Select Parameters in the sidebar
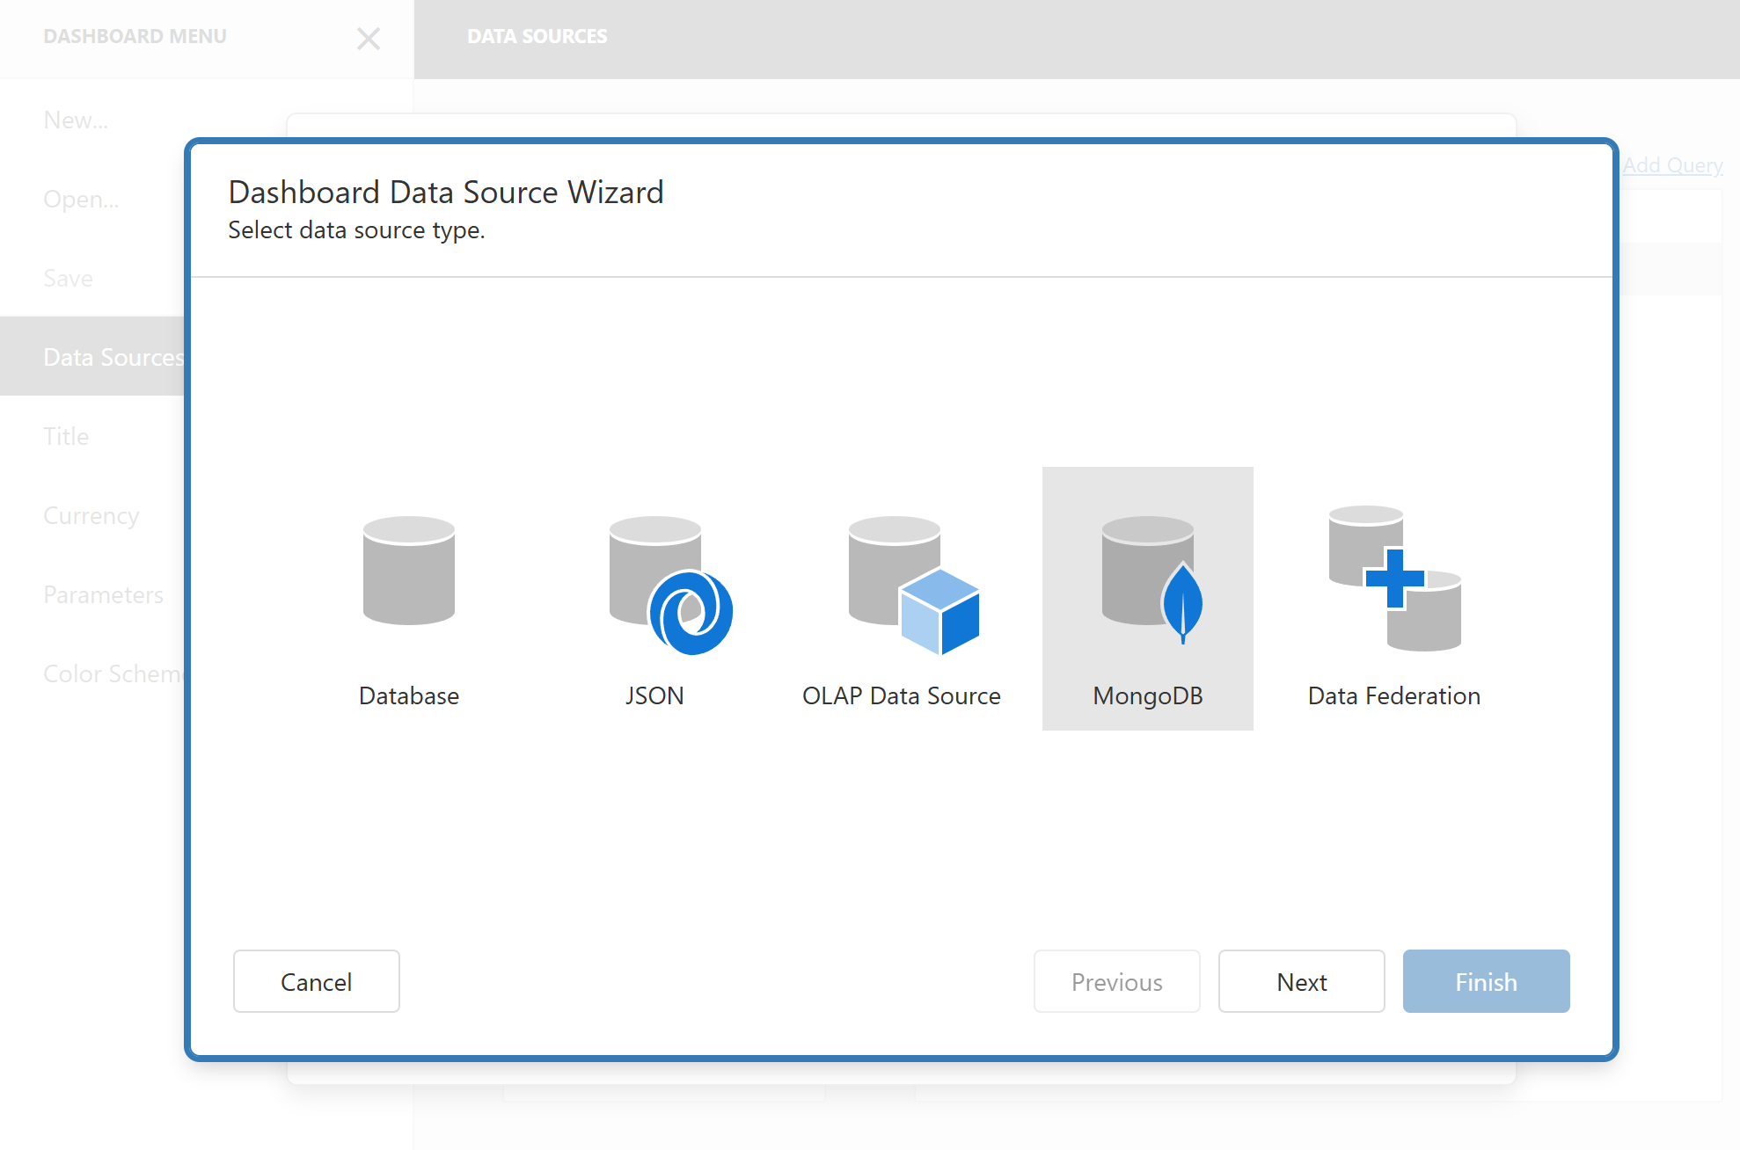 click(103, 594)
